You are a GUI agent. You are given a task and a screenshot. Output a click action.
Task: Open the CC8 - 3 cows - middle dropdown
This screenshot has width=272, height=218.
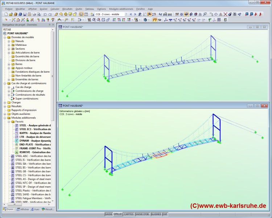pos(126,14)
